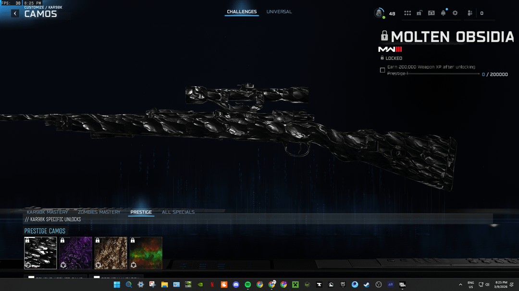Open the notifications bell icon
This screenshot has width=519, height=291.
pyautogui.click(x=443, y=13)
